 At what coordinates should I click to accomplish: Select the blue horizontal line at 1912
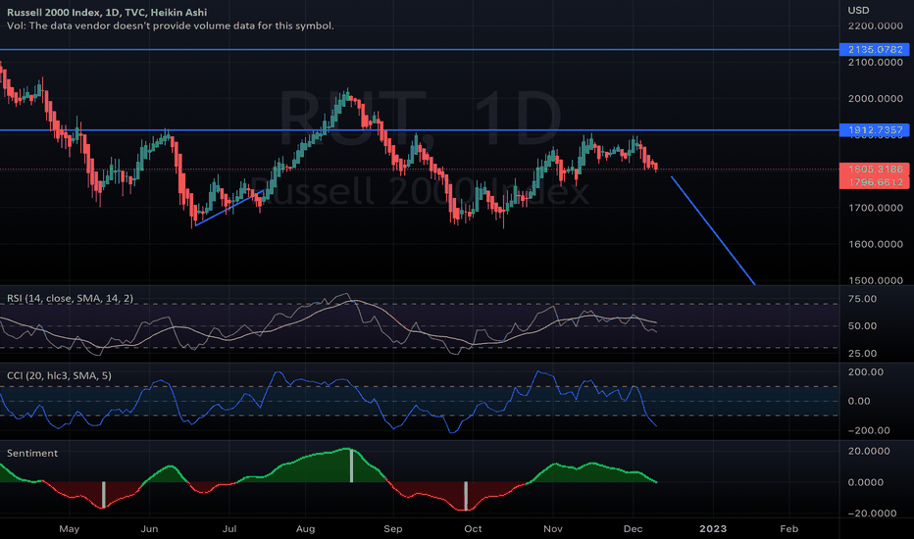click(x=420, y=130)
